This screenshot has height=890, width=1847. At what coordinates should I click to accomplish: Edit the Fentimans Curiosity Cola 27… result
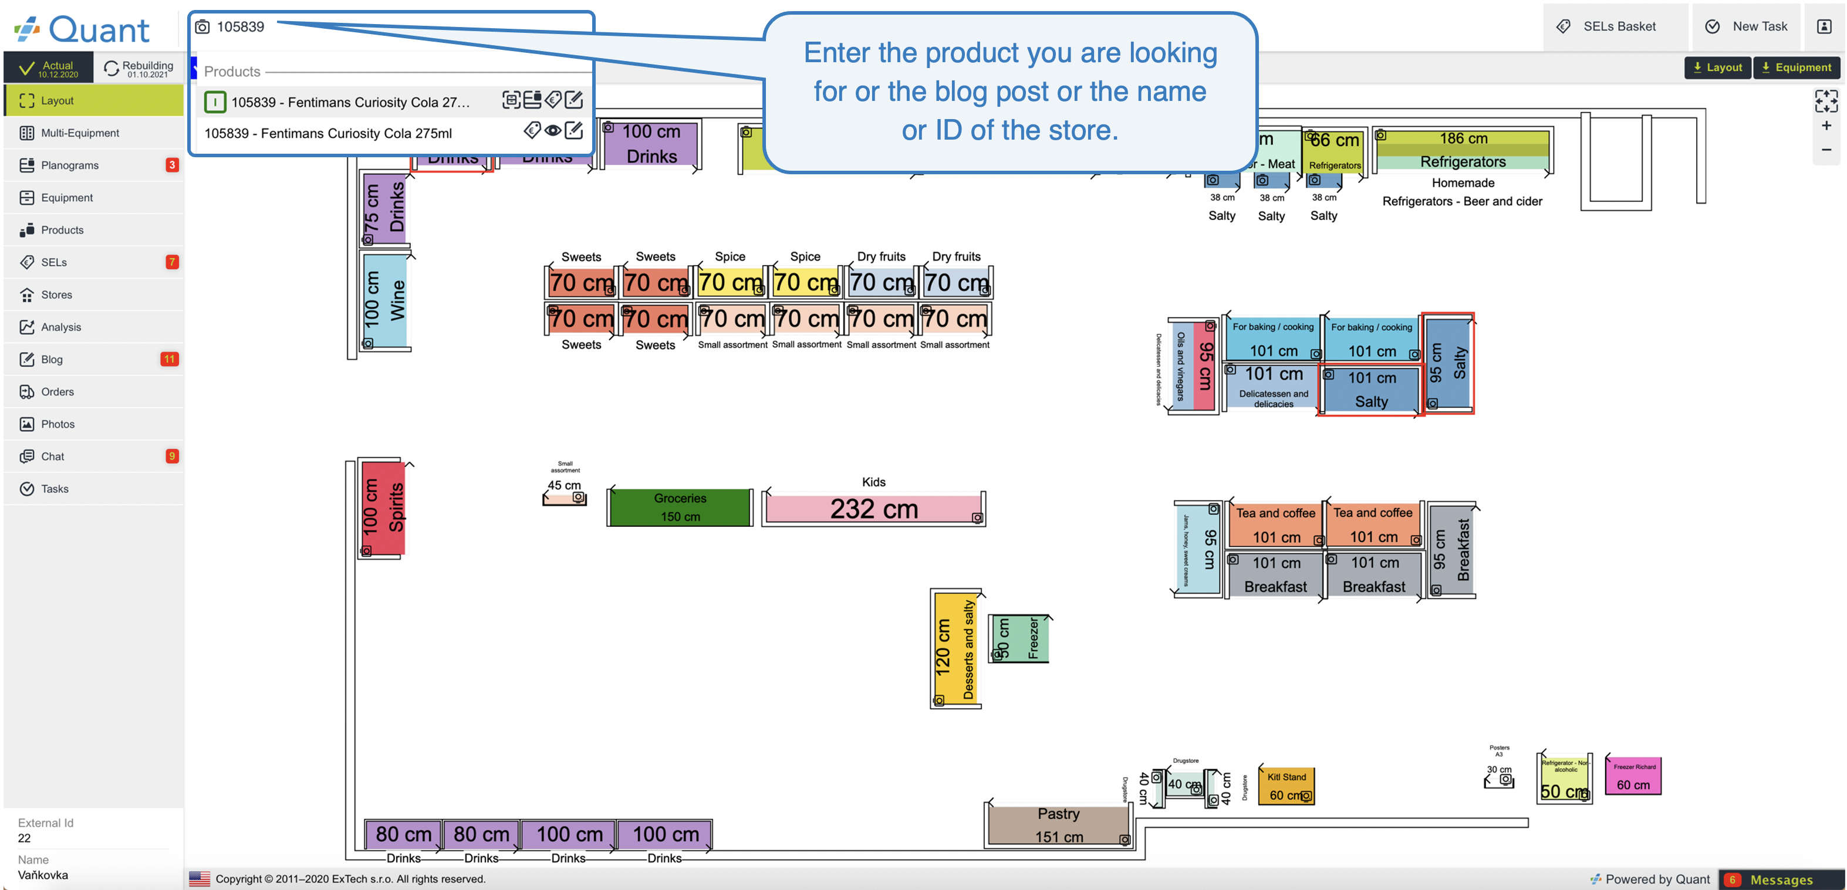[573, 100]
